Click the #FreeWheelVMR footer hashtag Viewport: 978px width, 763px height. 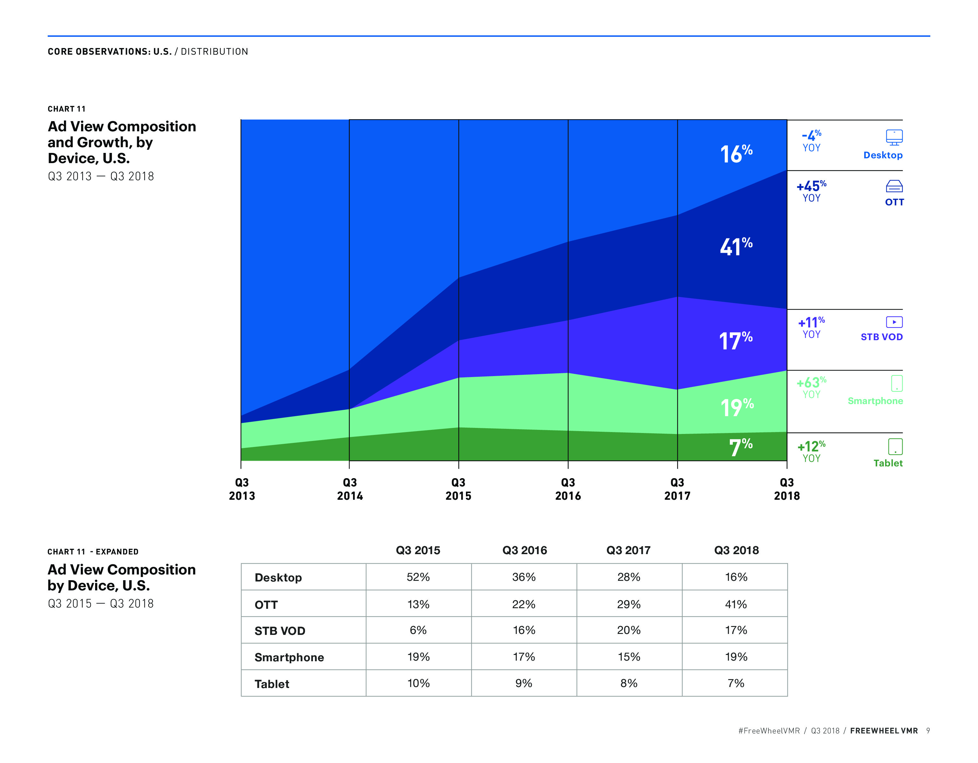coord(768,731)
